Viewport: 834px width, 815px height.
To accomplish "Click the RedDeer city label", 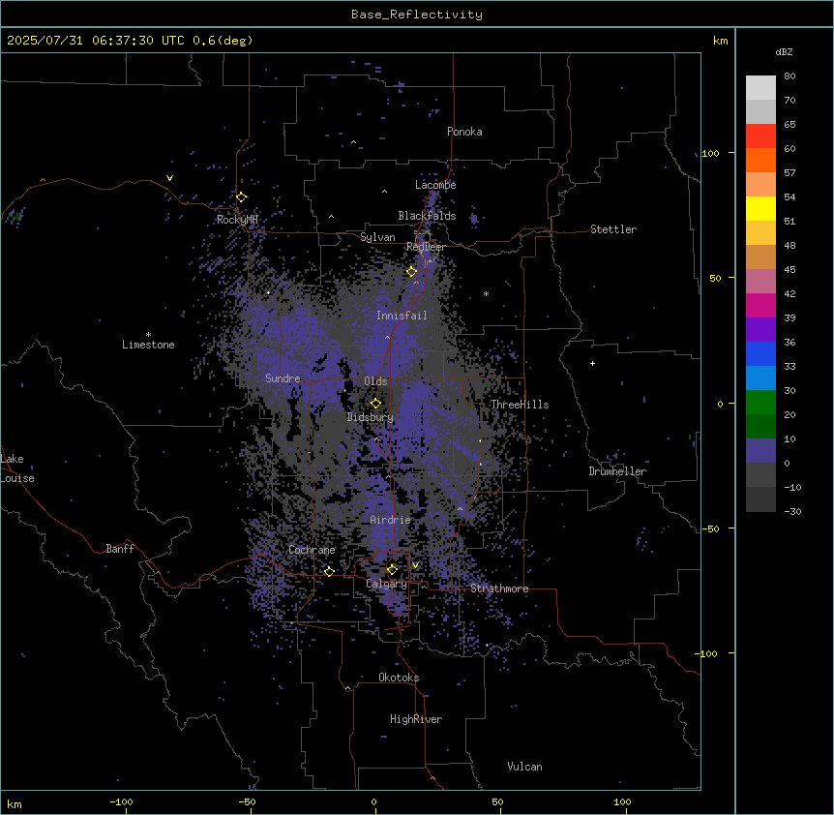I will click(x=426, y=247).
